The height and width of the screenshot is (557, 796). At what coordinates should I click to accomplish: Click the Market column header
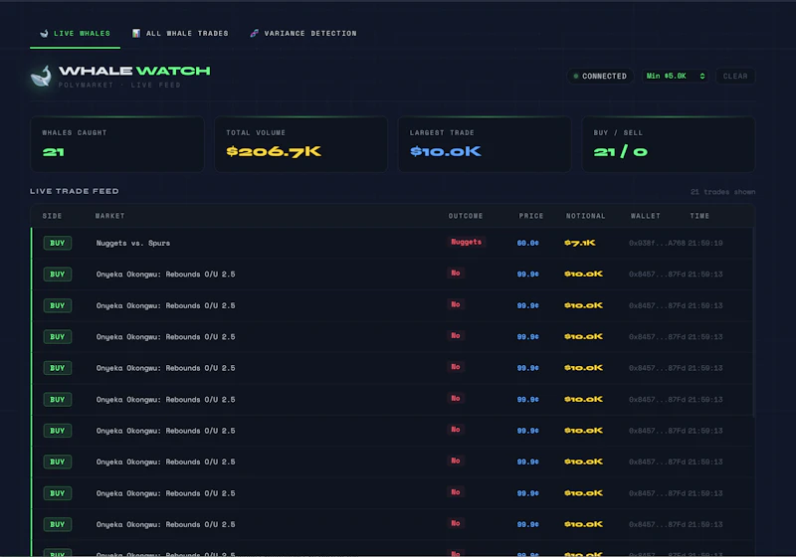[x=110, y=216]
